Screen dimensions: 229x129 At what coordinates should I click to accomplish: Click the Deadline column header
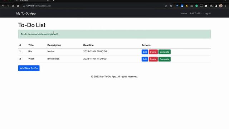click(88, 45)
